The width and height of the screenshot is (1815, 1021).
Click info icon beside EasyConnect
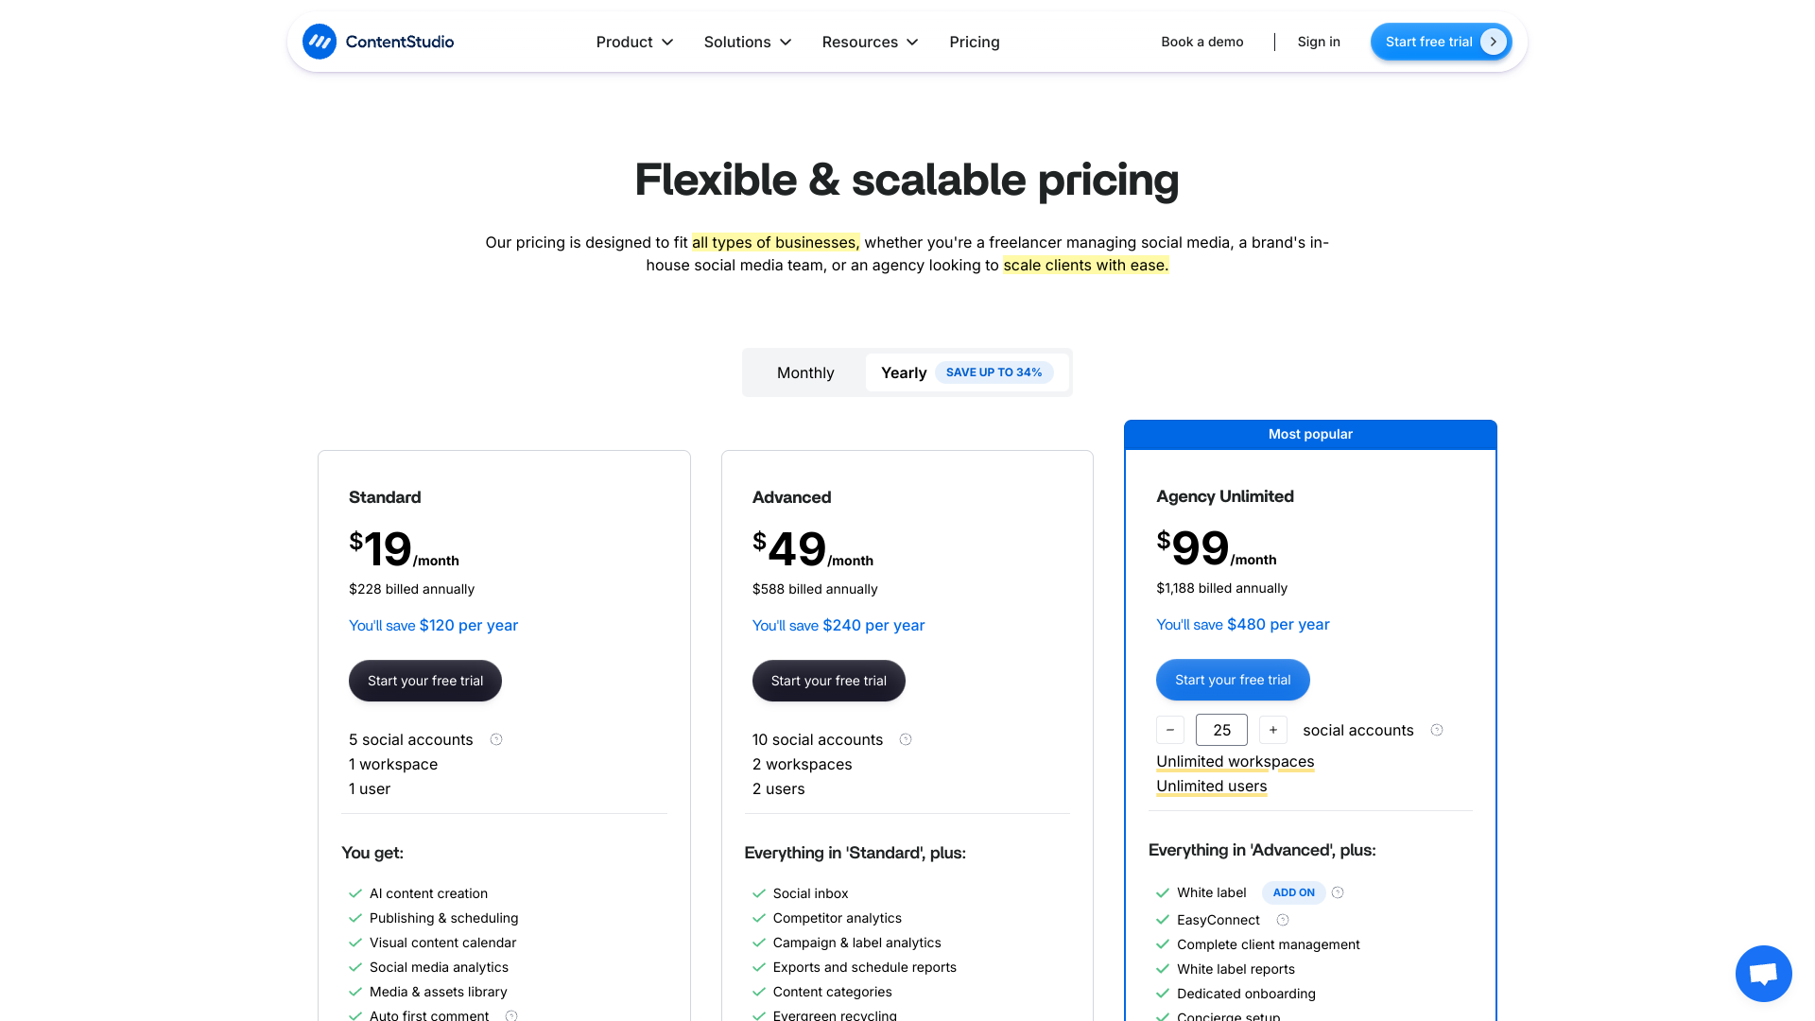1283,920
